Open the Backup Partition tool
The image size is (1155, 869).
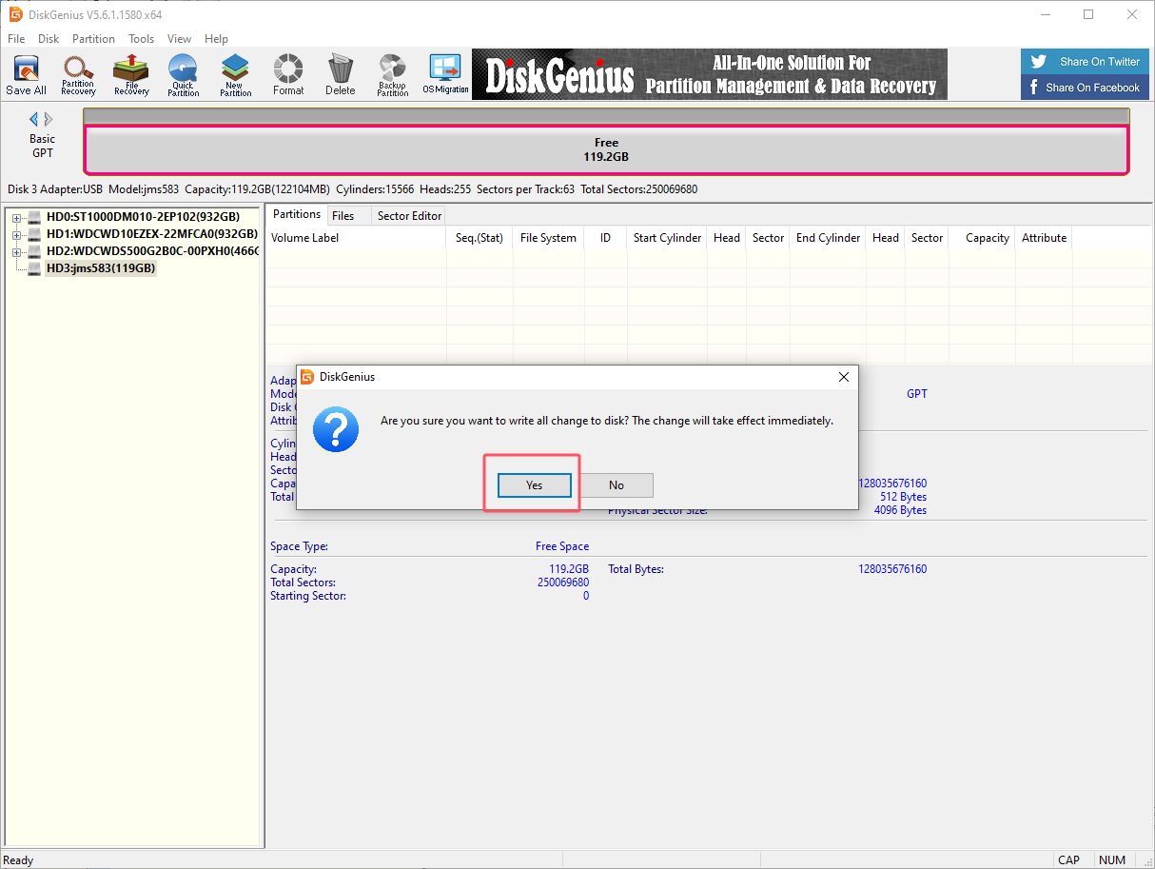[x=392, y=75]
